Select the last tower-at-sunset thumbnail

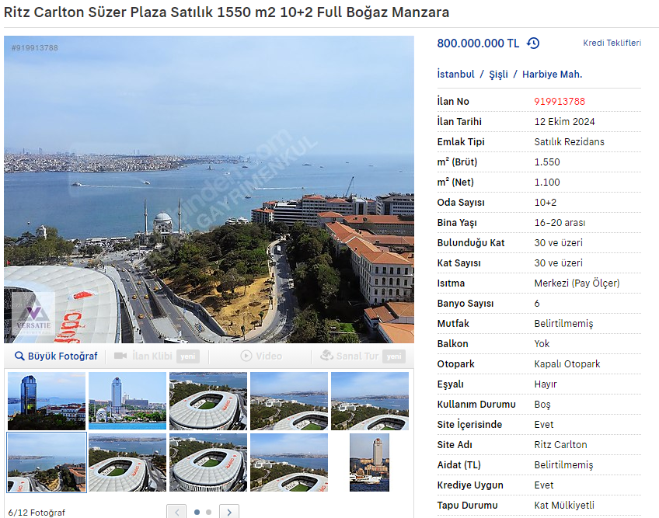pyautogui.click(x=369, y=463)
